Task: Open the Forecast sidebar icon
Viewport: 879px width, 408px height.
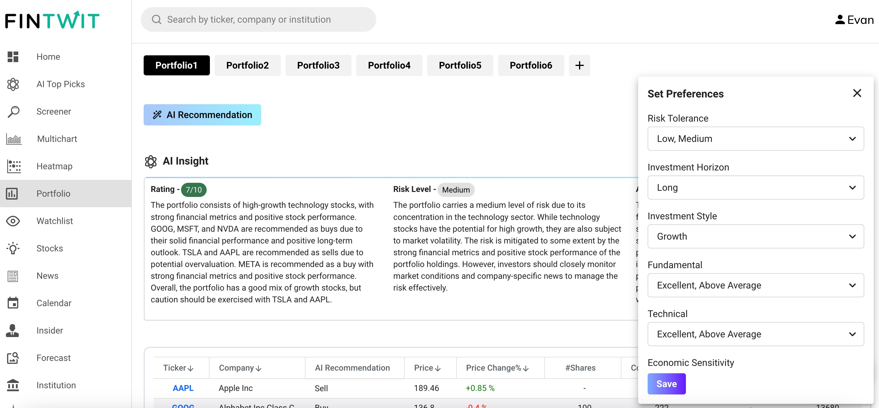Action: point(13,358)
